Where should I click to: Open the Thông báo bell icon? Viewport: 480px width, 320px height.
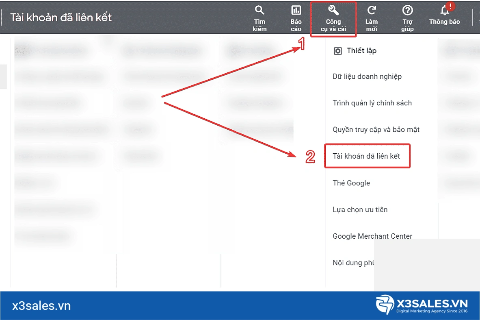pyautogui.click(x=445, y=11)
